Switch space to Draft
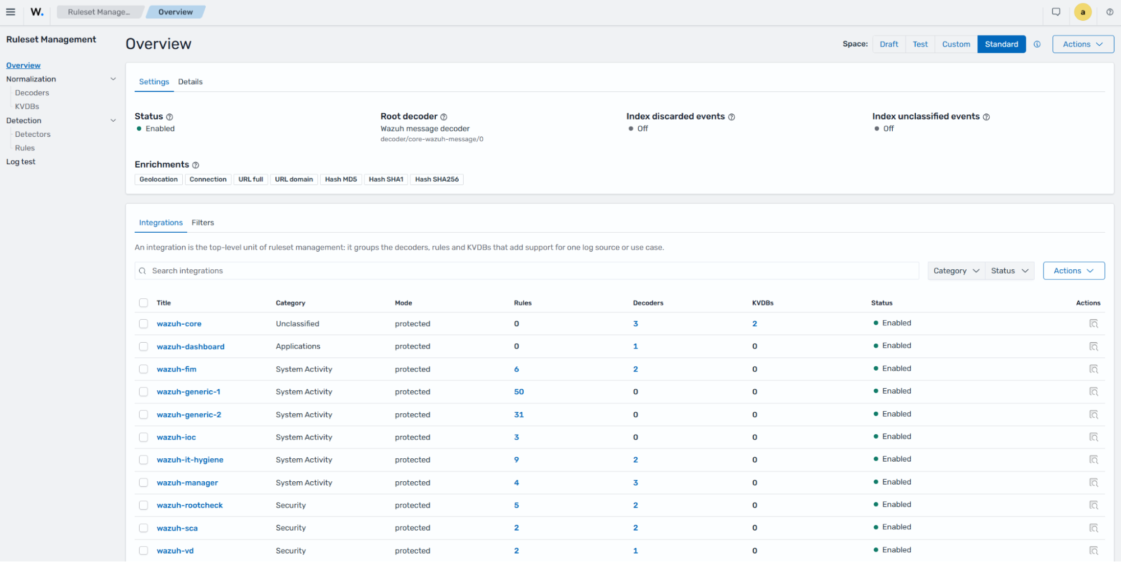 pyautogui.click(x=888, y=44)
